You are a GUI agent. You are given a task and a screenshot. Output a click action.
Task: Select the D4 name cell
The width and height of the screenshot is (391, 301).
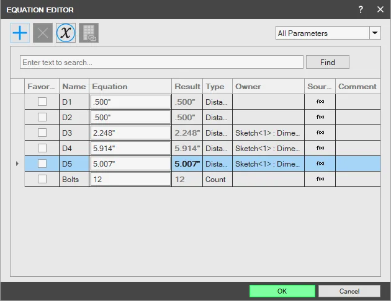point(74,148)
